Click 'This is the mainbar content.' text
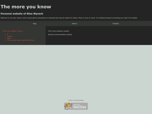Viewport: 152px width, 114px height. point(59,31)
